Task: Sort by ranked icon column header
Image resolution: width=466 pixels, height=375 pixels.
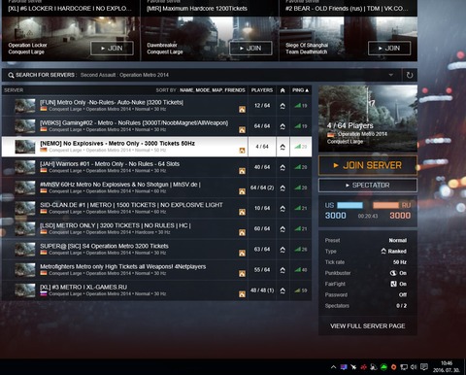Action: tap(283, 90)
